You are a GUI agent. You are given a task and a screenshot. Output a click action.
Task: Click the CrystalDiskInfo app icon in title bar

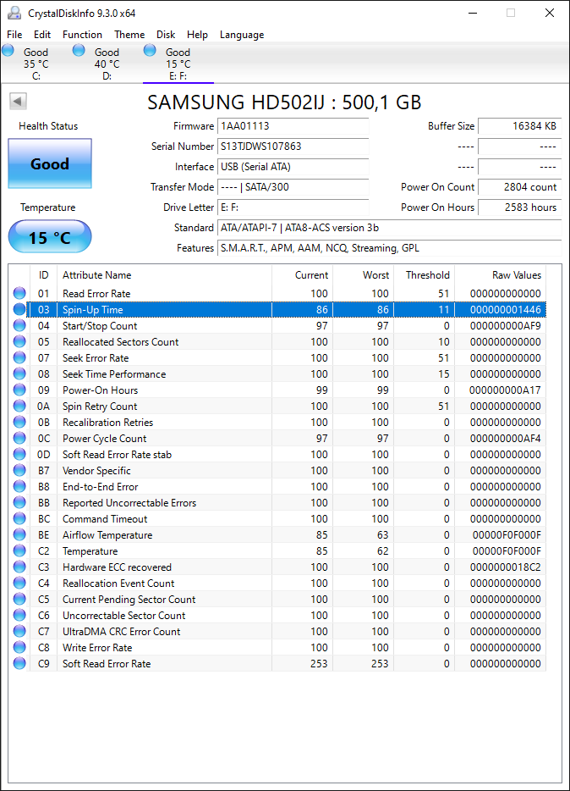[14, 13]
